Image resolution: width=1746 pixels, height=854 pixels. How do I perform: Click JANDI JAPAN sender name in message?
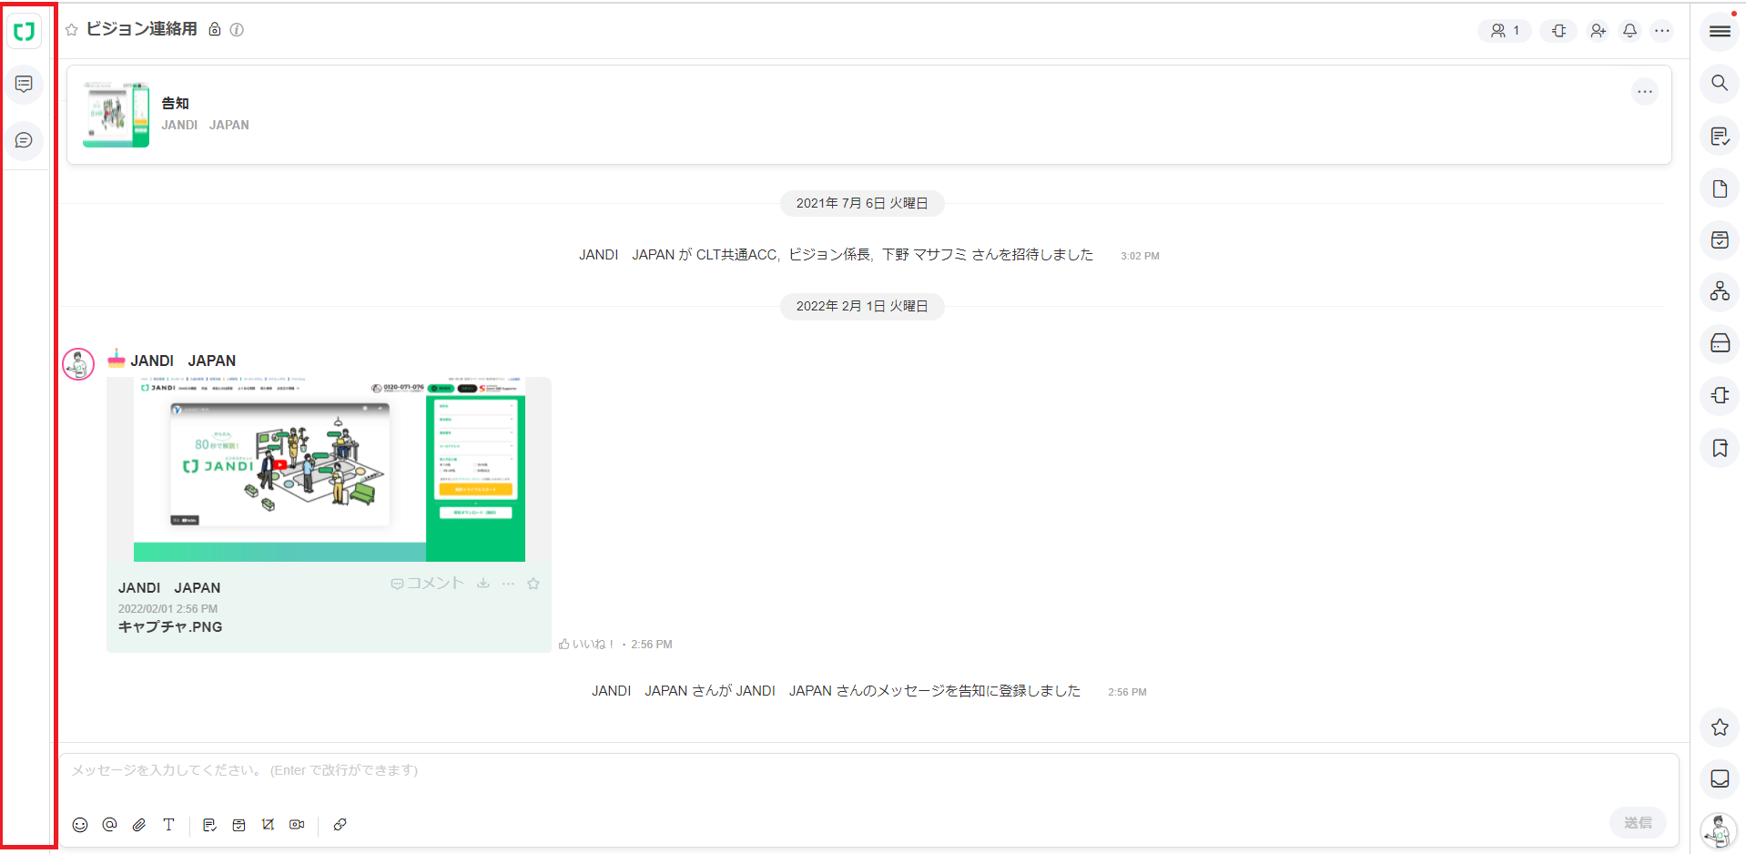pyautogui.click(x=183, y=361)
